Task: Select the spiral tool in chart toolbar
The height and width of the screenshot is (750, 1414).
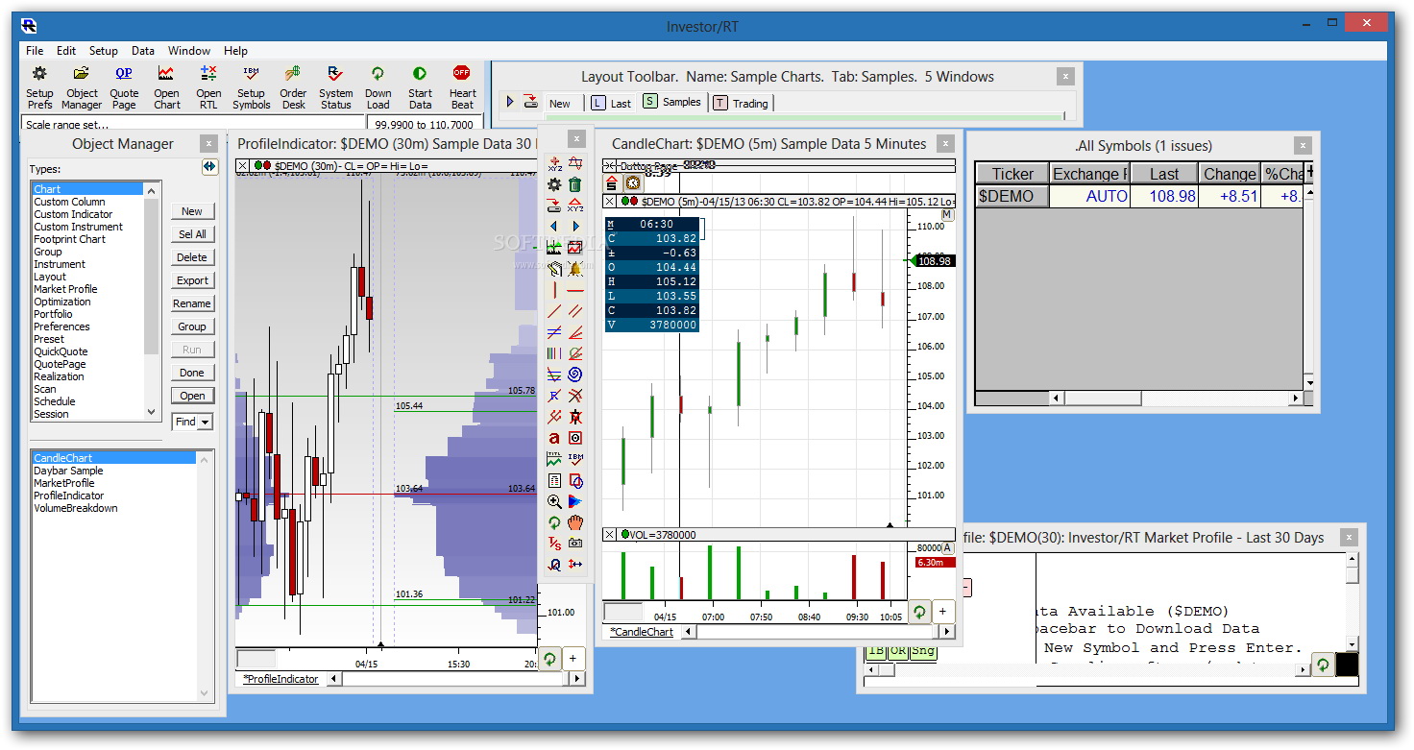Action: [574, 375]
